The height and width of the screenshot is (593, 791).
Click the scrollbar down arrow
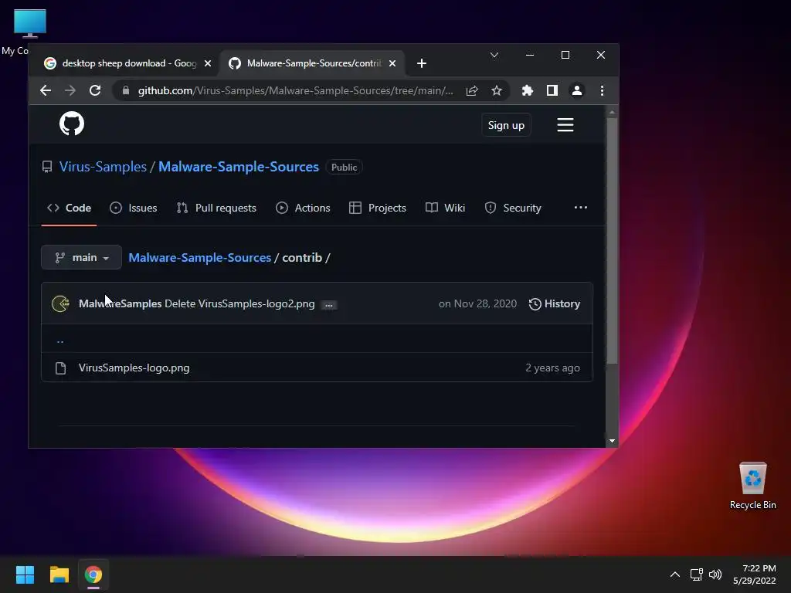pyautogui.click(x=612, y=441)
